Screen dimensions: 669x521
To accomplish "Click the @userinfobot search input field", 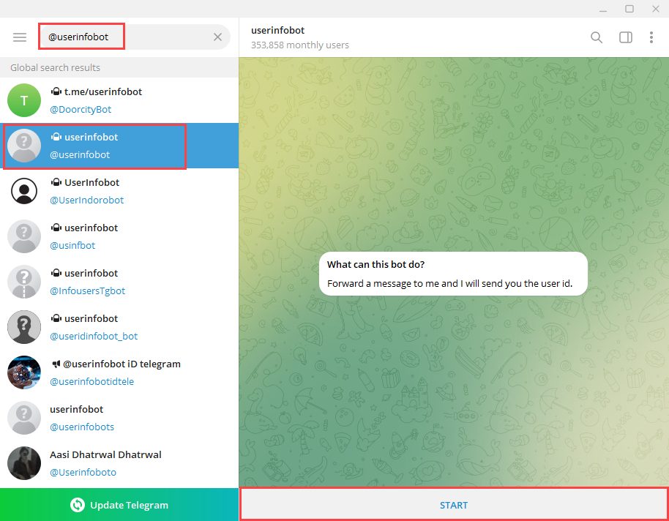I will 135,37.
